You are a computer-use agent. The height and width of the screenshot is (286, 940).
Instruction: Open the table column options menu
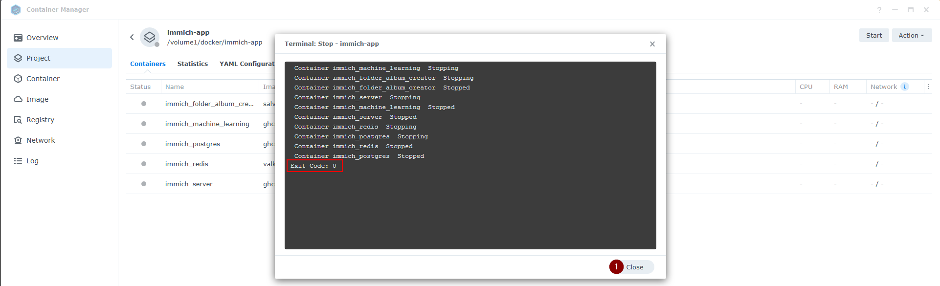click(928, 87)
